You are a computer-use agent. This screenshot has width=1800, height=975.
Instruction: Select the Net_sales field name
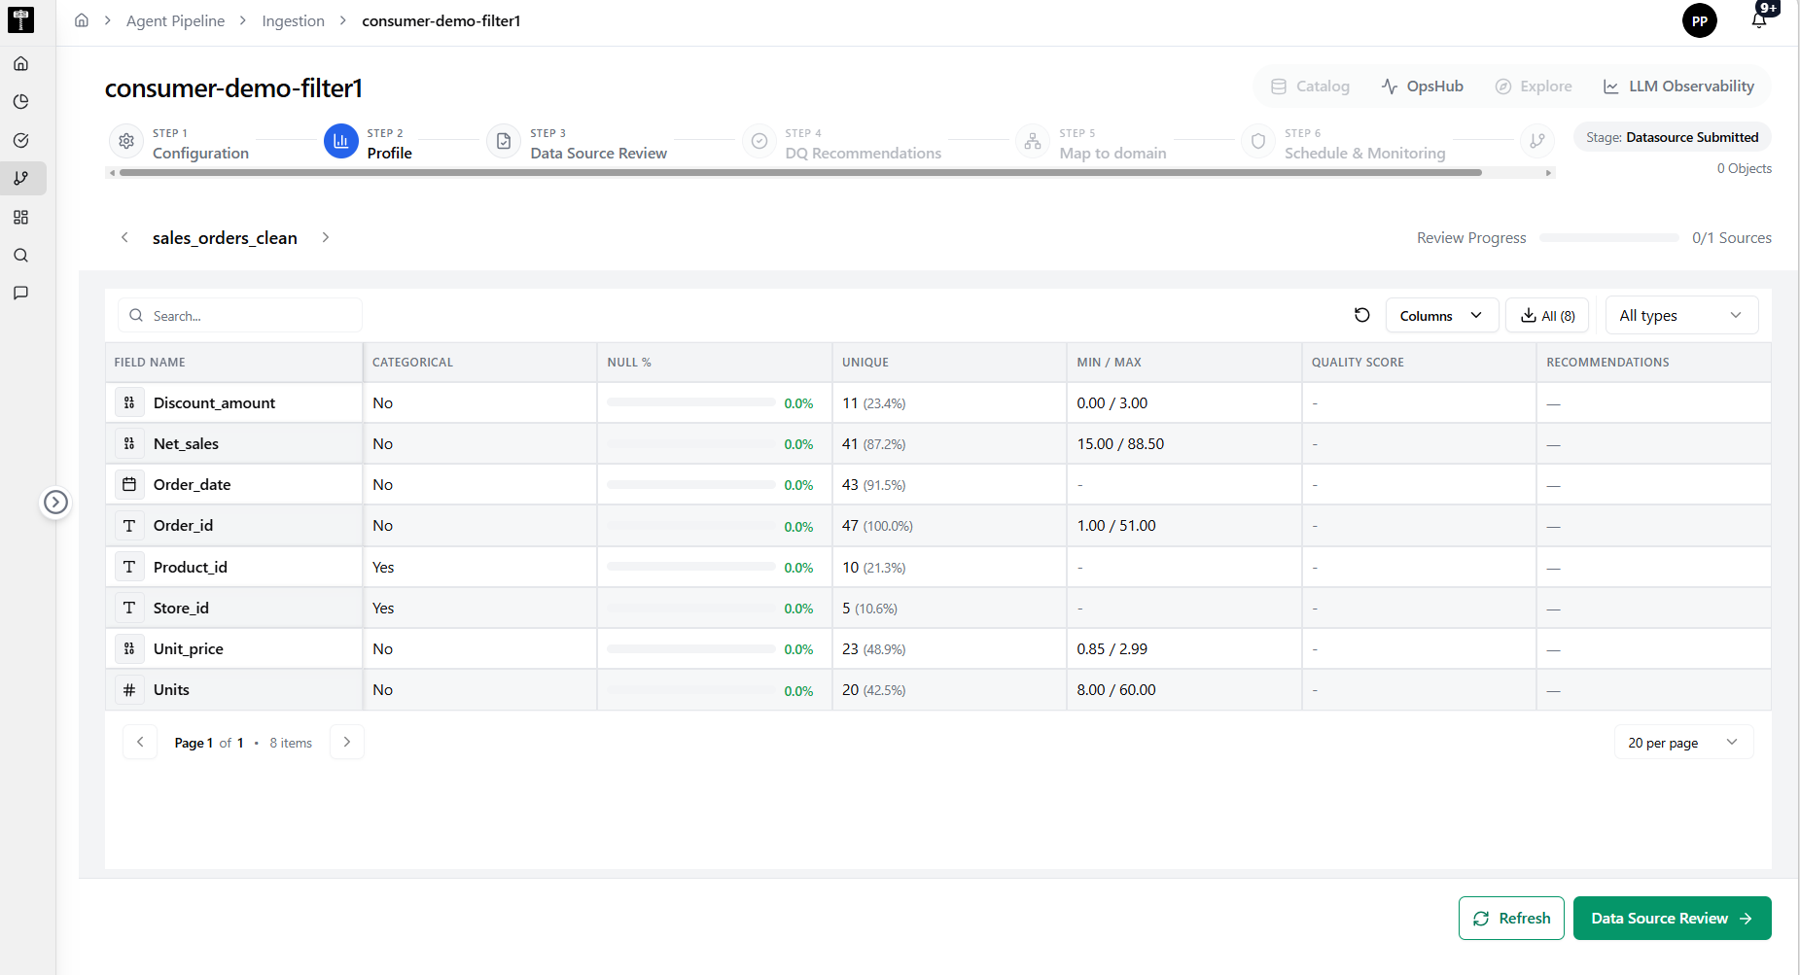(186, 444)
